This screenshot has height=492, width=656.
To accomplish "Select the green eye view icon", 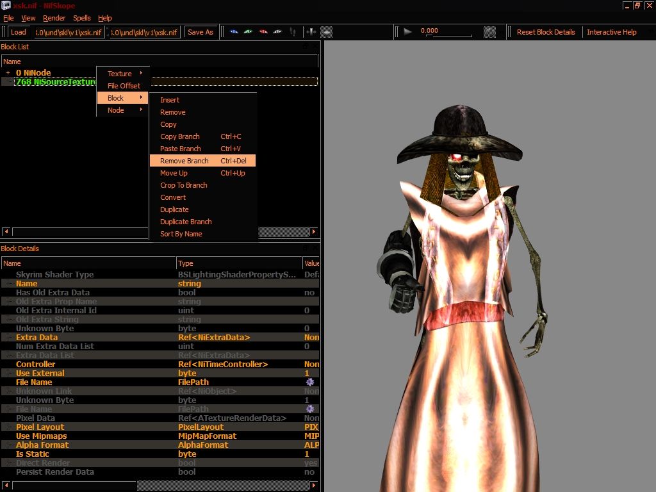I will pyautogui.click(x=249, y=32).
